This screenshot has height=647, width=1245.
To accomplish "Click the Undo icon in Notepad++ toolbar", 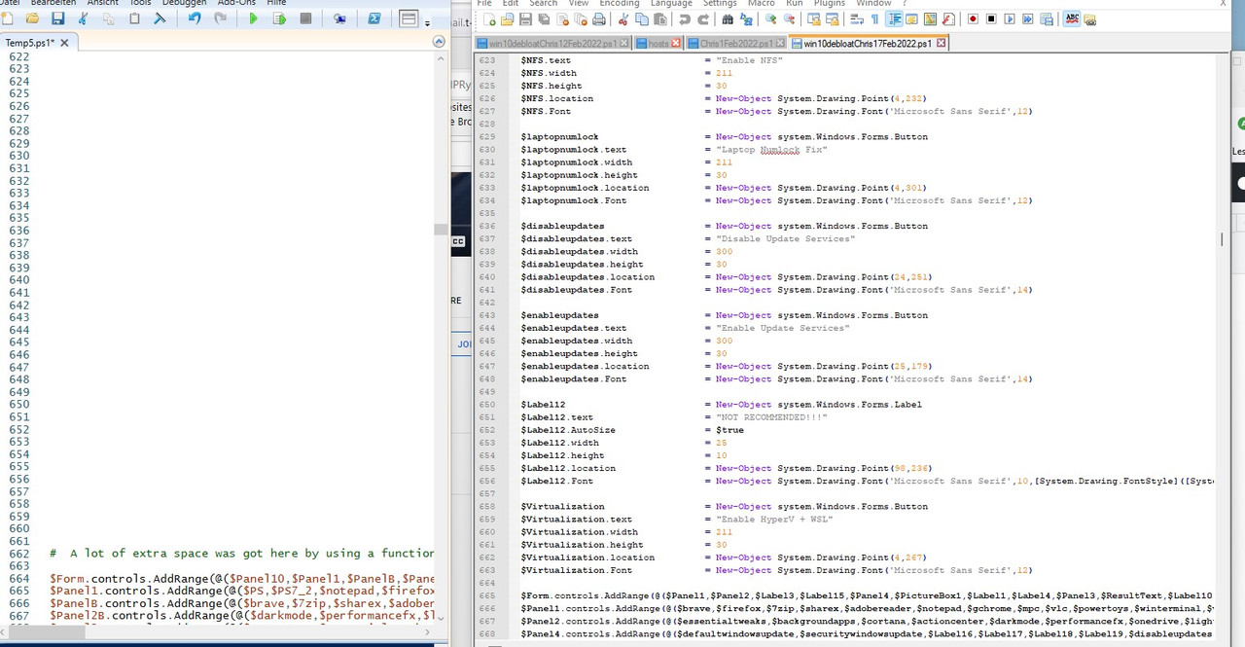I will (x=685, y=19).
